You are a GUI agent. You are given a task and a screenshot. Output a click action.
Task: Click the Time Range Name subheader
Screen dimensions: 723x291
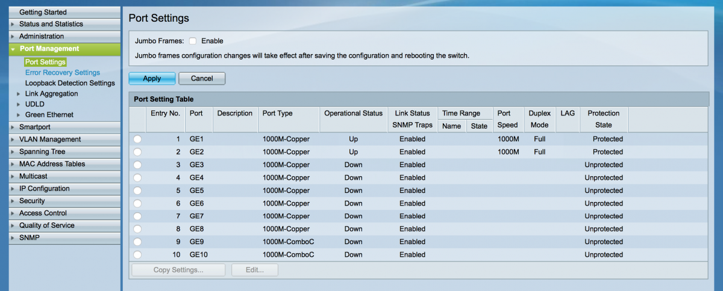pyautogui.click(x=451, y=126)
